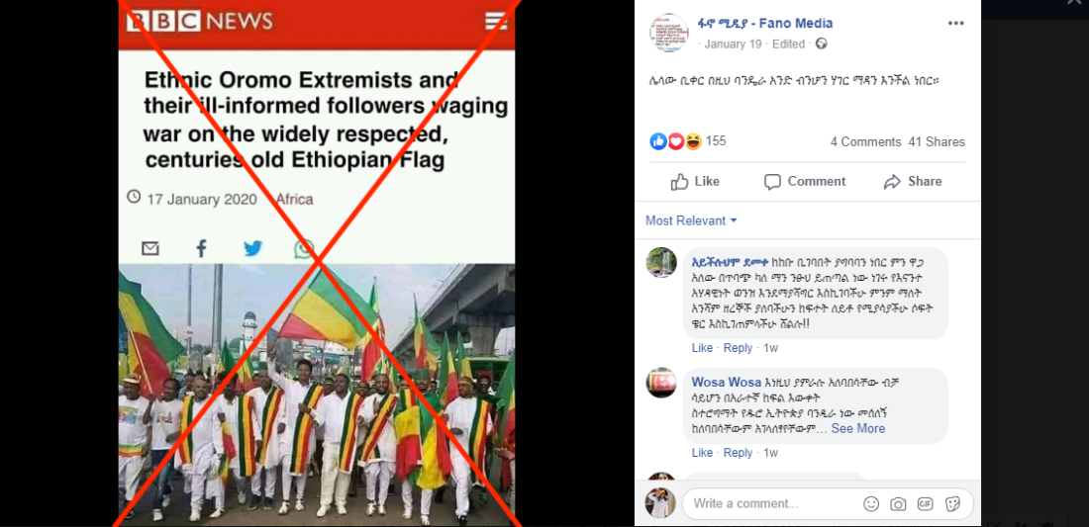The width and height of the screenshot is (1089, 527).
Task: Open the 41 Shares link
Action: point(937,142)
